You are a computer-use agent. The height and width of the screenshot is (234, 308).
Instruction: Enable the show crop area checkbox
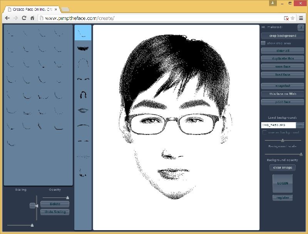(x=263, y=43)
